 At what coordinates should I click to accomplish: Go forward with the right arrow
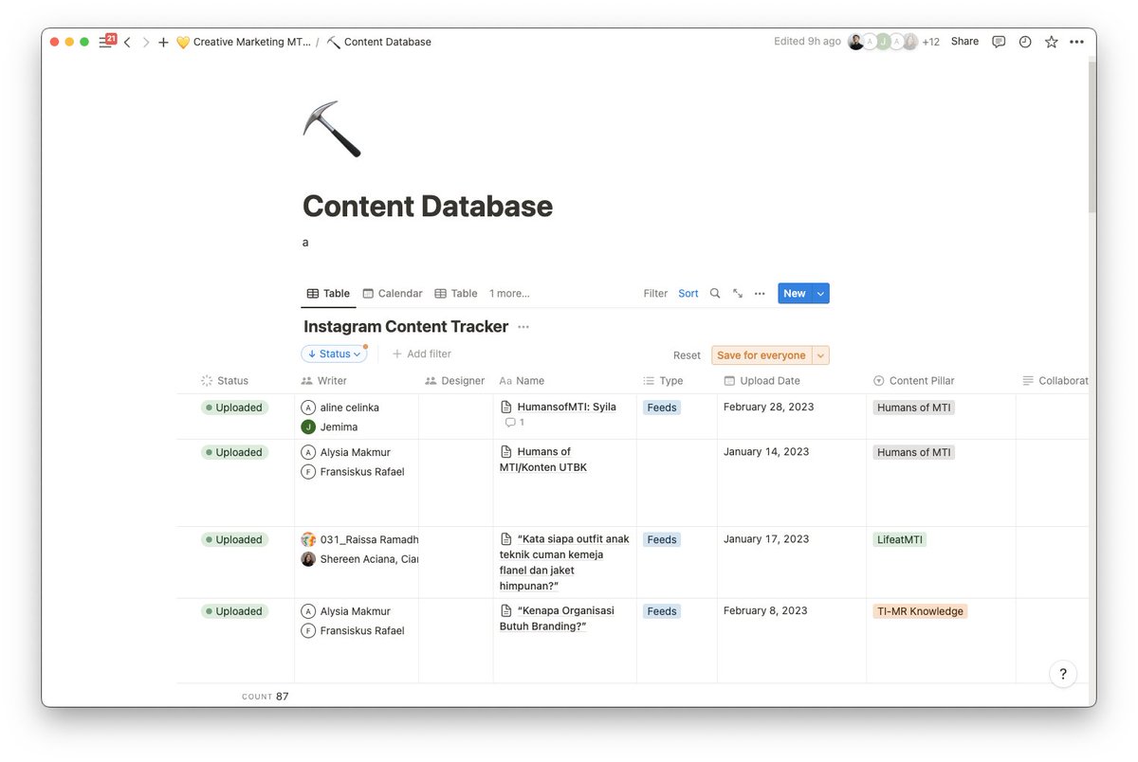146,43
